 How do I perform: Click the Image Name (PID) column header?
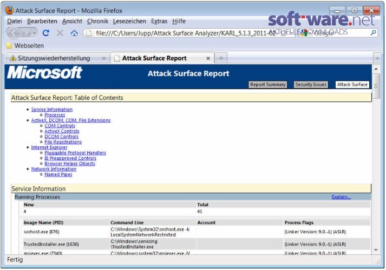click(x=43, y=222)
